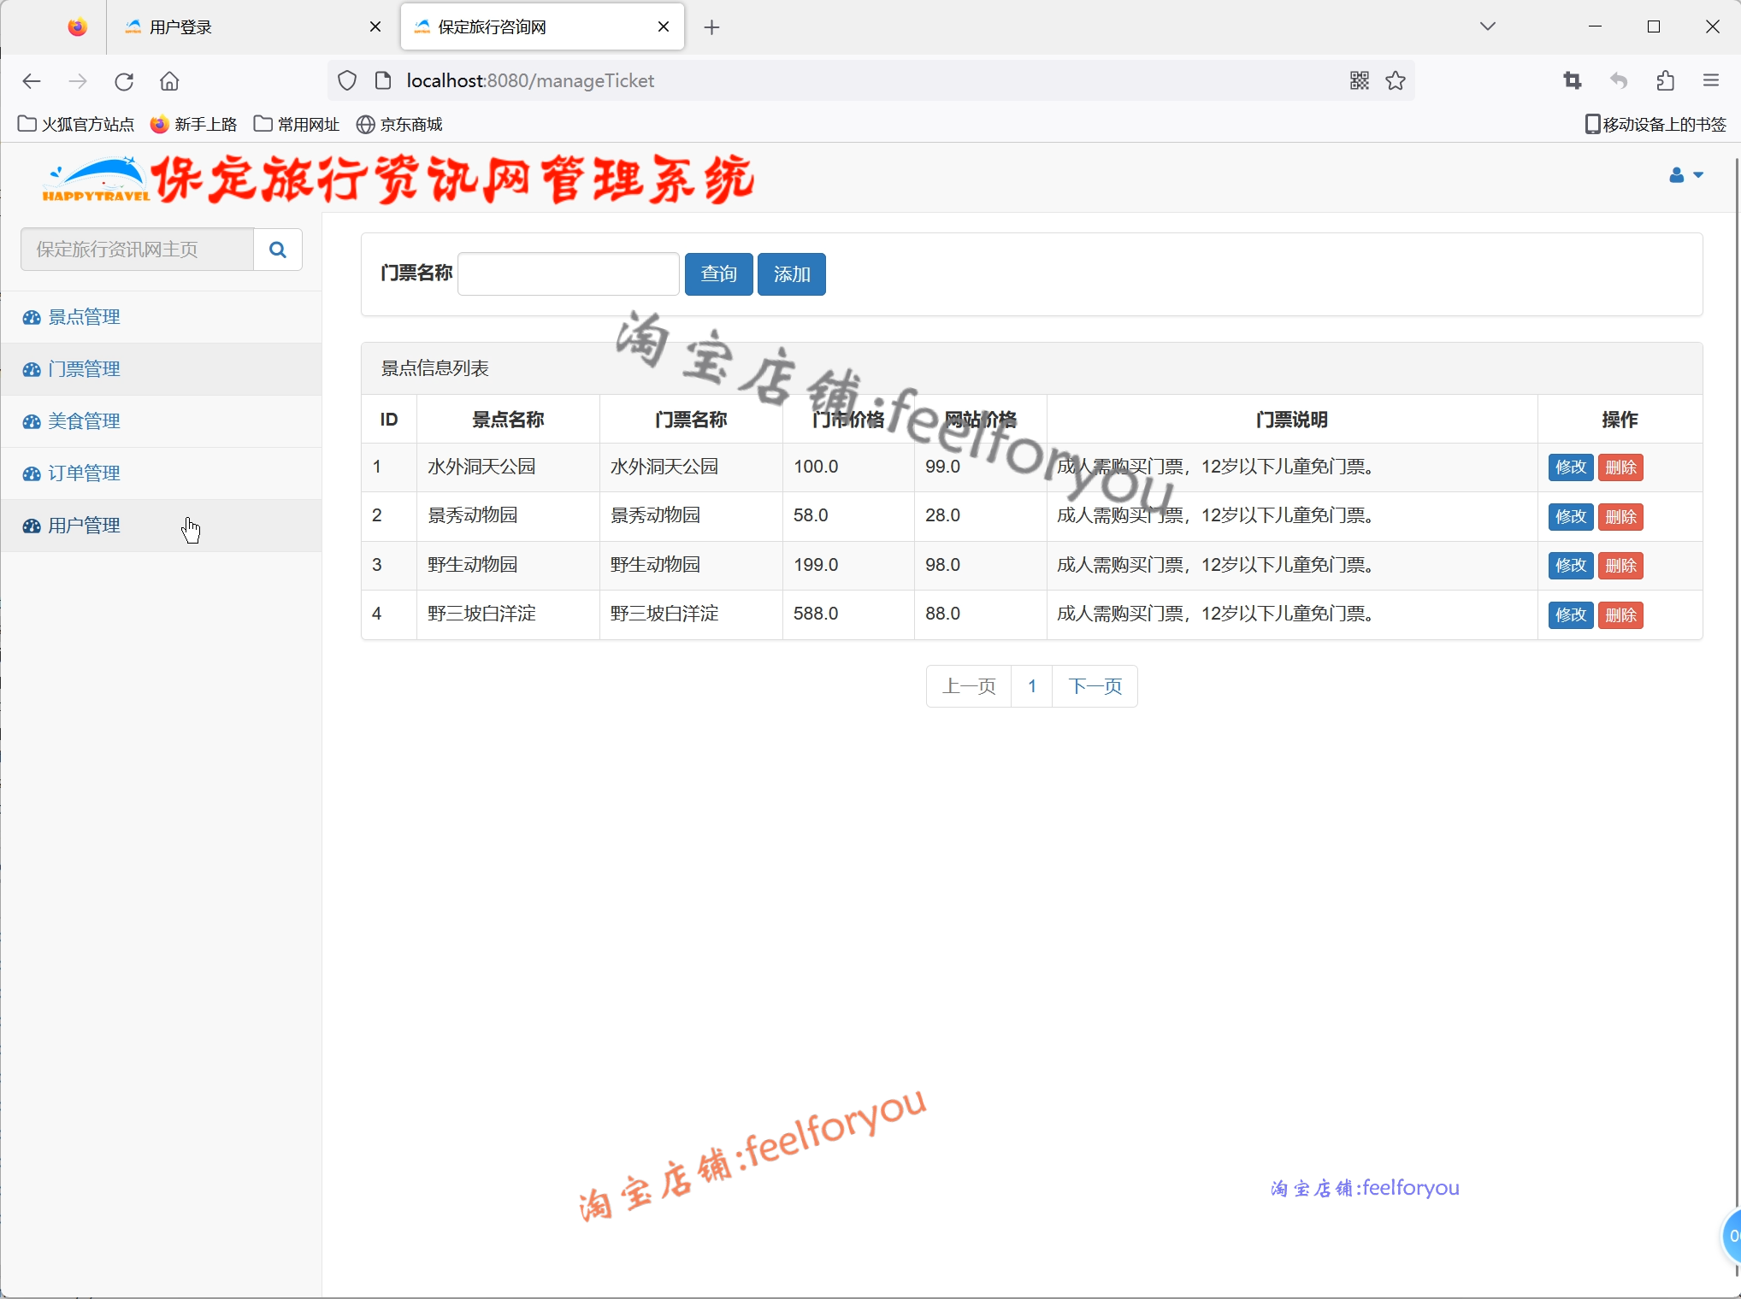Open the tracking protection shield icon
Screen dimensions: 1741x1299
[347, 81]
